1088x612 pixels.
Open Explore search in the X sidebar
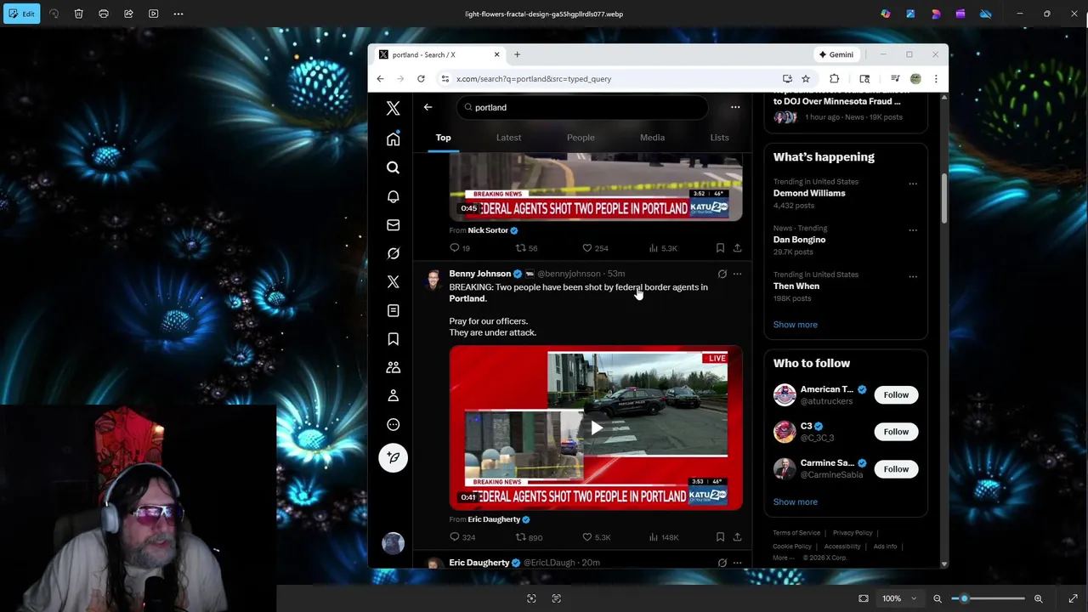[x=393, y=168]
